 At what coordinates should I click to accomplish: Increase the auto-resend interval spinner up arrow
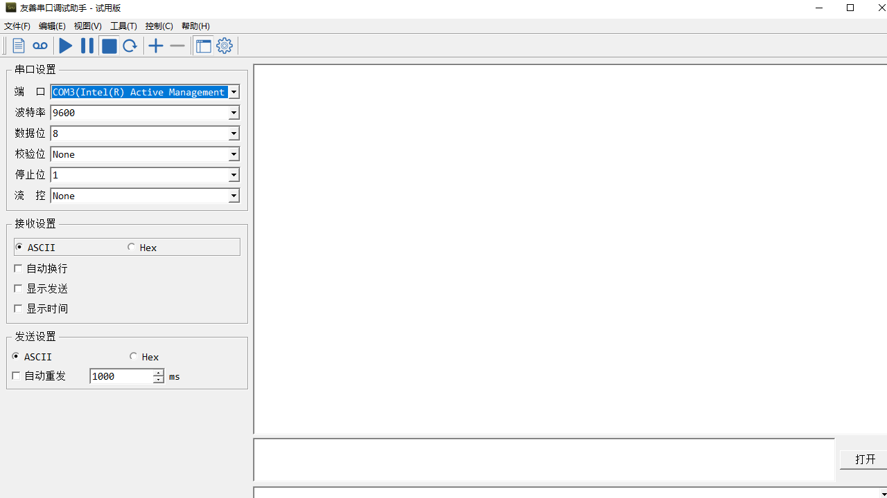tap(159, 373)
